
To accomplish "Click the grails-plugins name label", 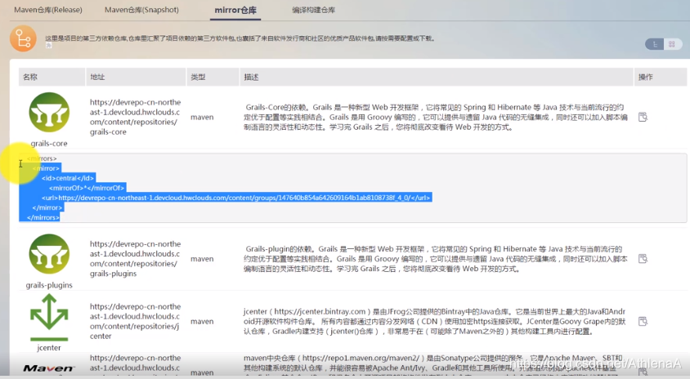I will point(49,285).
